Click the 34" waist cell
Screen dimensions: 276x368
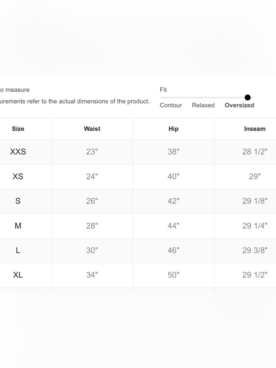point(92,275)
